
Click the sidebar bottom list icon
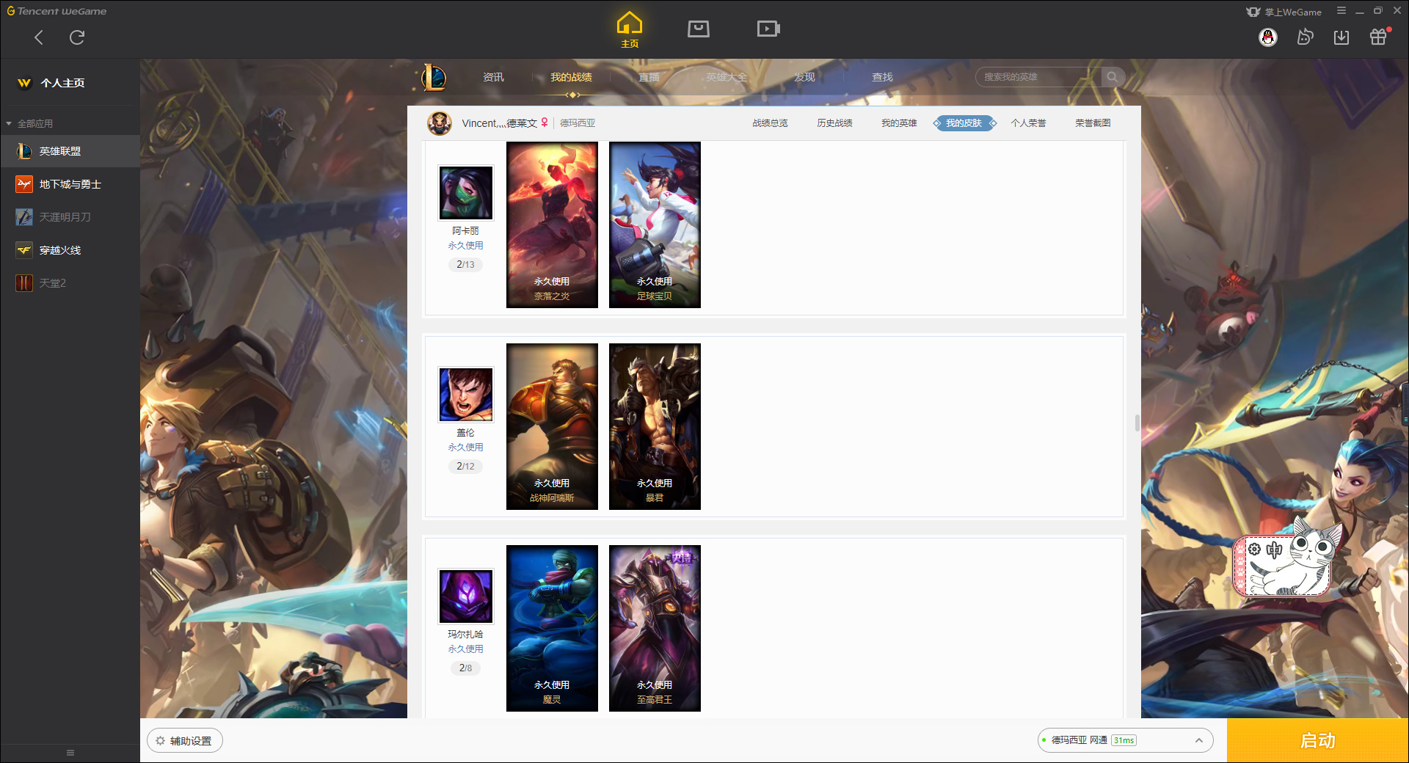click(70, 753)
